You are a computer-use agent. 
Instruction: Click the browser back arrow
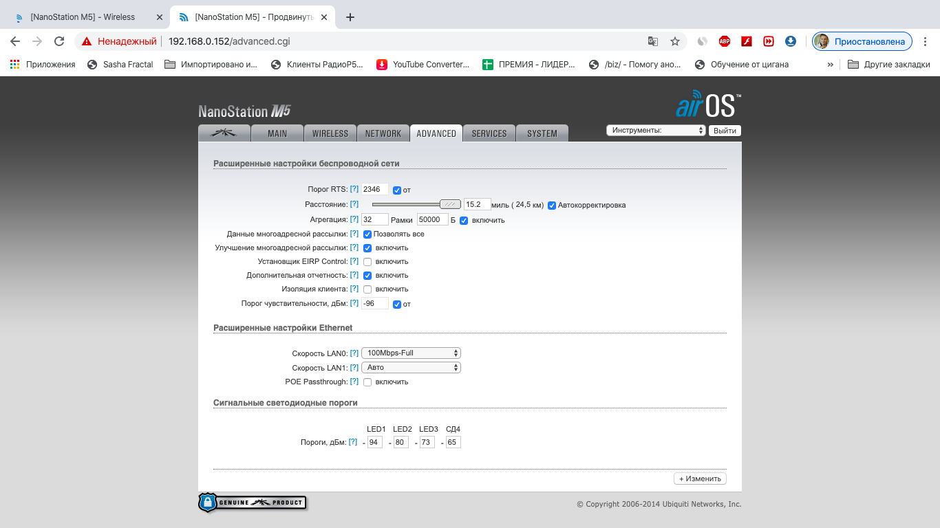tap(15, 41)
